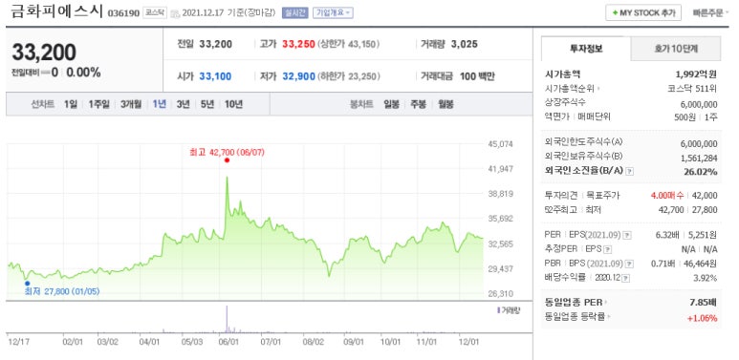This screenshot has width=739, height=360.
Task: Click the 최고 42,700 peak marker on chart
Action: pos(228,160)
